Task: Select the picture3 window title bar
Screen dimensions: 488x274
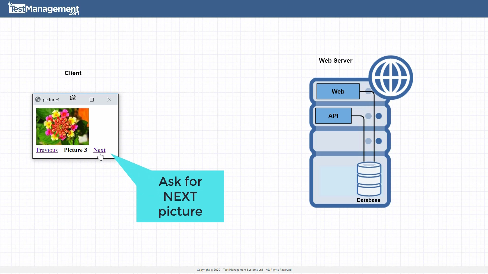Action: tap(53, 99)
